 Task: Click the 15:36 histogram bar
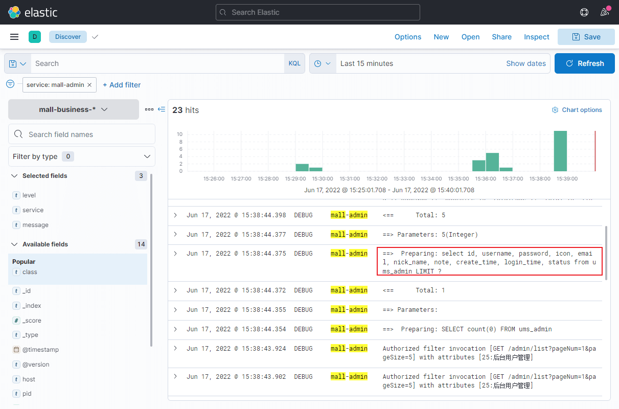pos(492,162)
